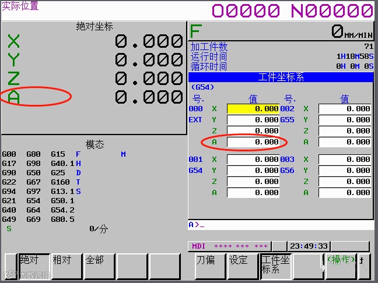Click the A> key-input line

(x=281, y=225)
